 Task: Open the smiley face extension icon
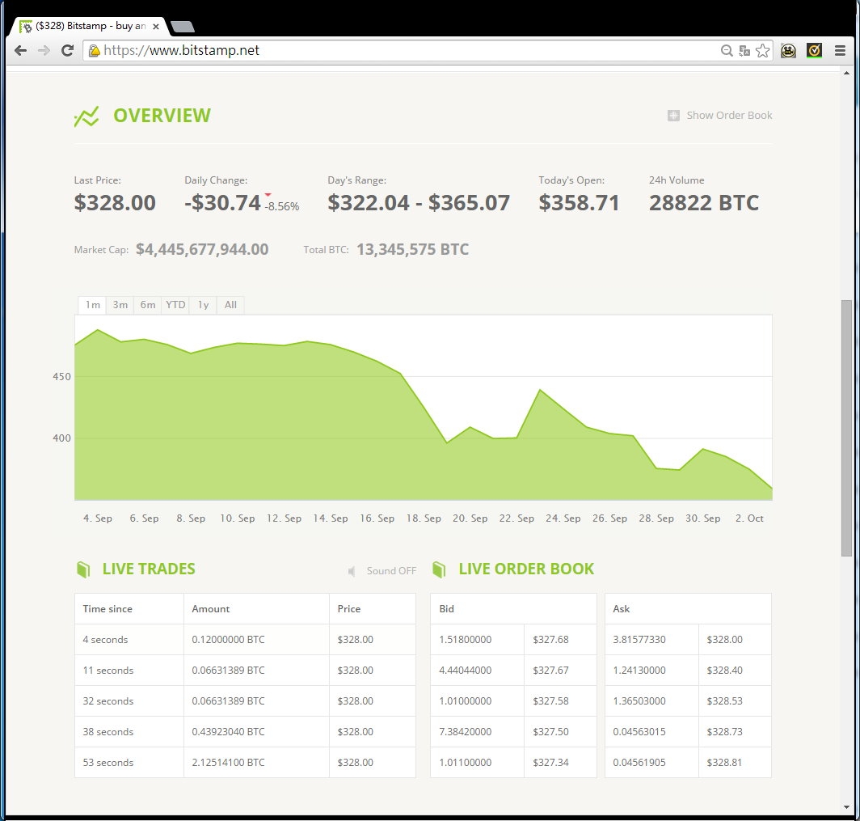click(788, 50)
